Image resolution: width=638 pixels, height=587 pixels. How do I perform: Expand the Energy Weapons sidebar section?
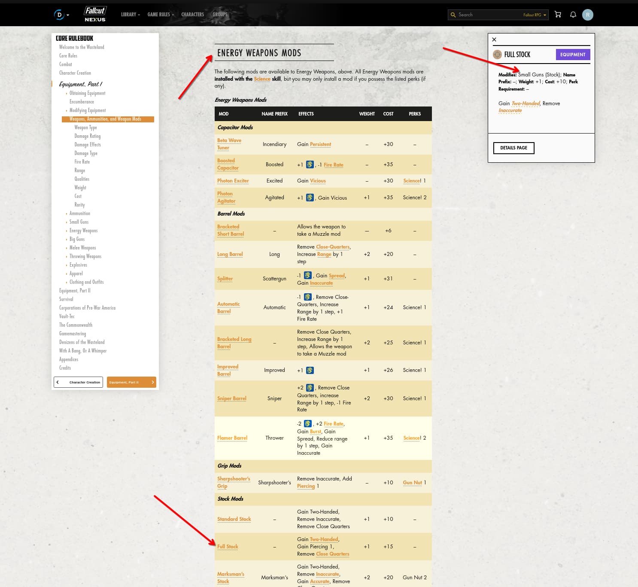coord(66,231)
